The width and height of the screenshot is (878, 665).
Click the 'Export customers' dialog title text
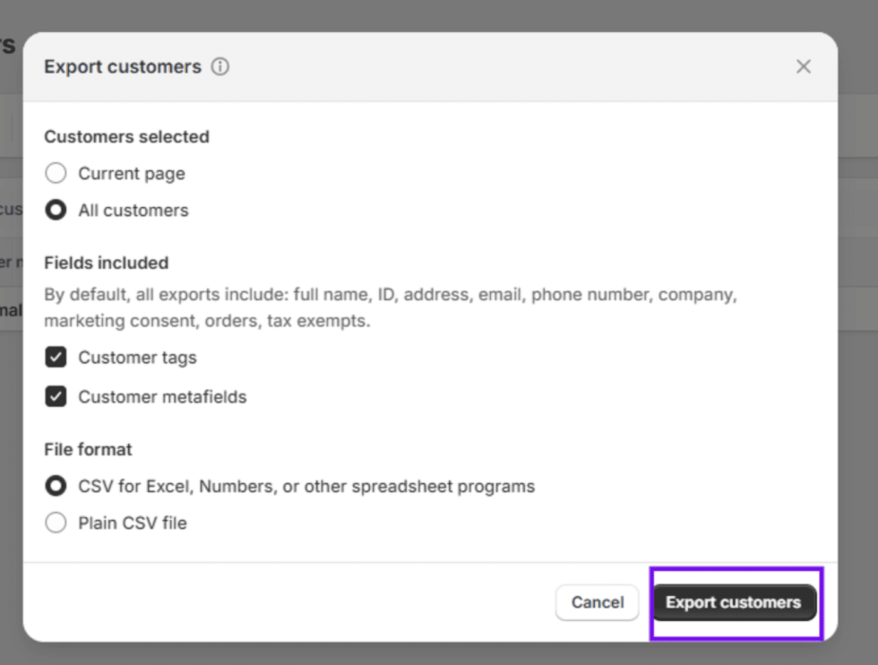(x=123, y=67)
